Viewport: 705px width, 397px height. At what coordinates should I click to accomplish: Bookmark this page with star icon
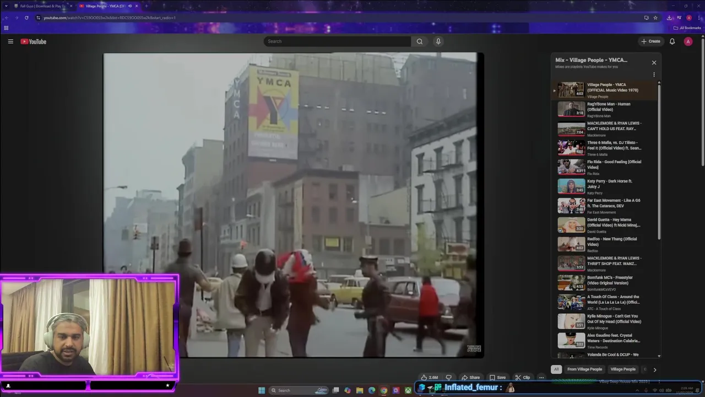pos(655,18)
